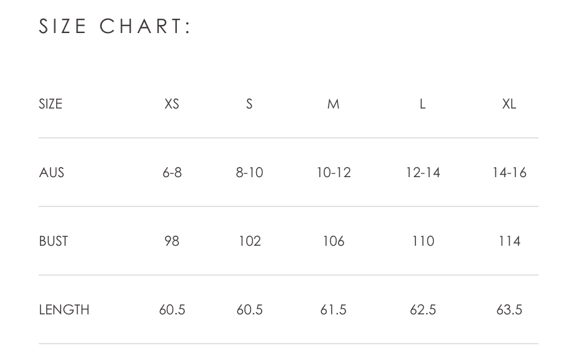Click bust measurement 98 cell
581x363 pixels.
tap(172, 241)
